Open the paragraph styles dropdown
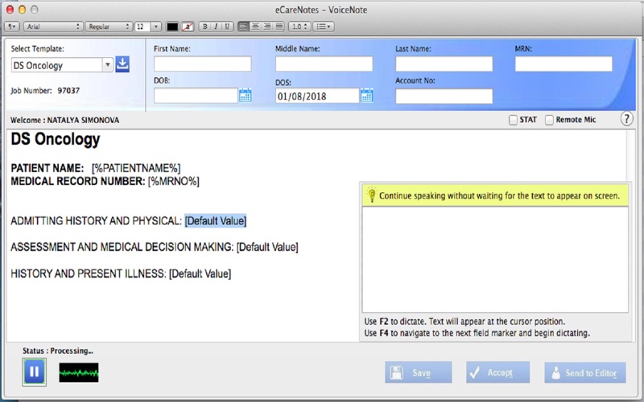The height and width of the screenshot is (402, 644). [11, 27]
